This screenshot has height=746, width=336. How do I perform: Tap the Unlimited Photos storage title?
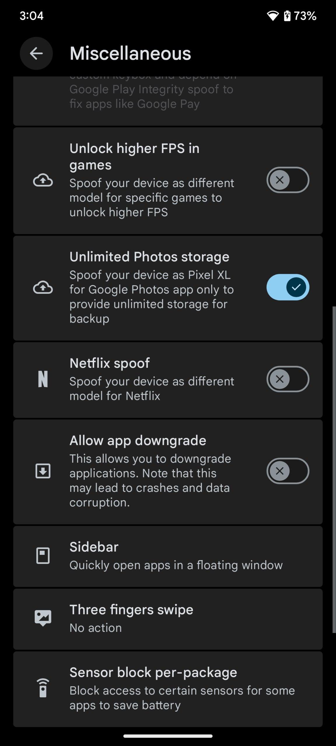(x=149, y=257)
